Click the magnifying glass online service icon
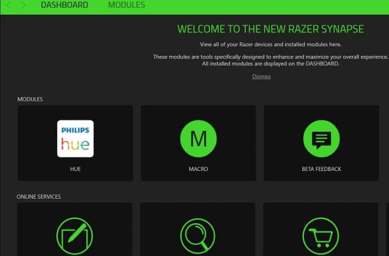The height and width of the screenshot is (256, 389). pos(198,236)
